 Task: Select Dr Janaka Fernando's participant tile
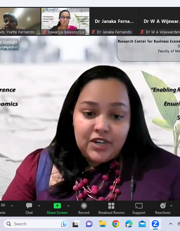pos(114,21)
